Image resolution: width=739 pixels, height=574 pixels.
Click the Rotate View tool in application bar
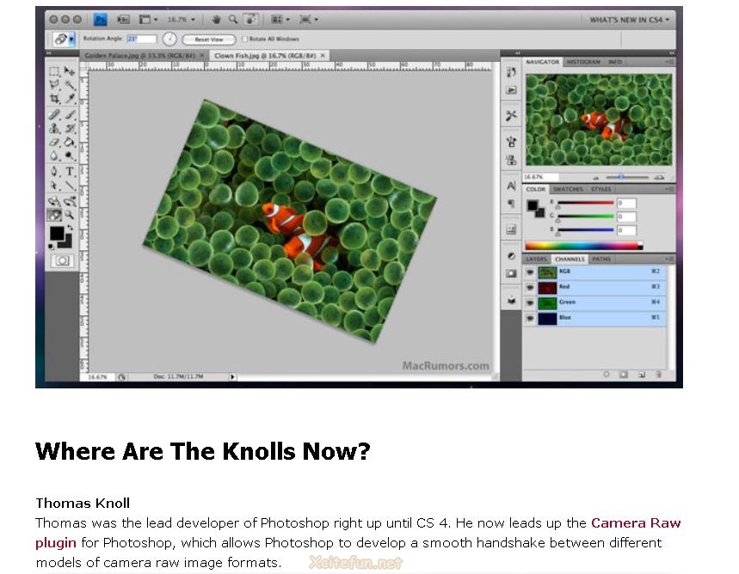250,19
